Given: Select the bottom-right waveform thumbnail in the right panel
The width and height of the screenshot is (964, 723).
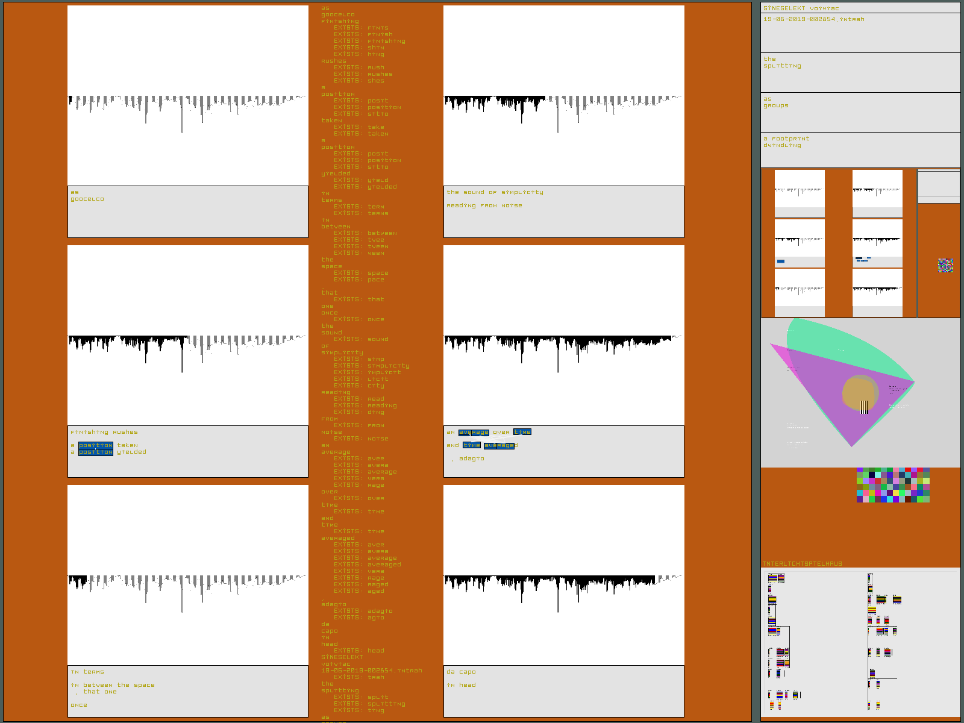Looking at the screenshot, I should (x=877, y=292).
